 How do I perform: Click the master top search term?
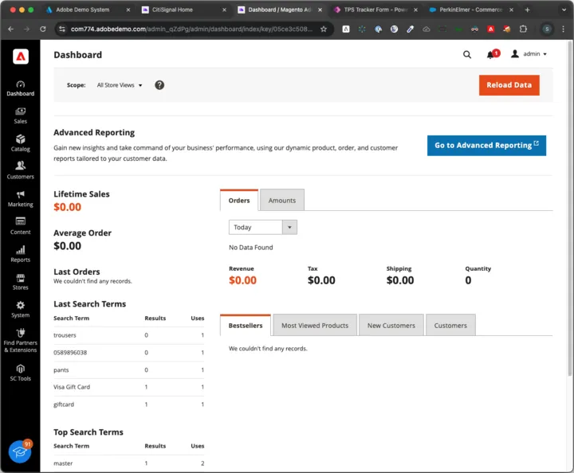click(63, 463)
